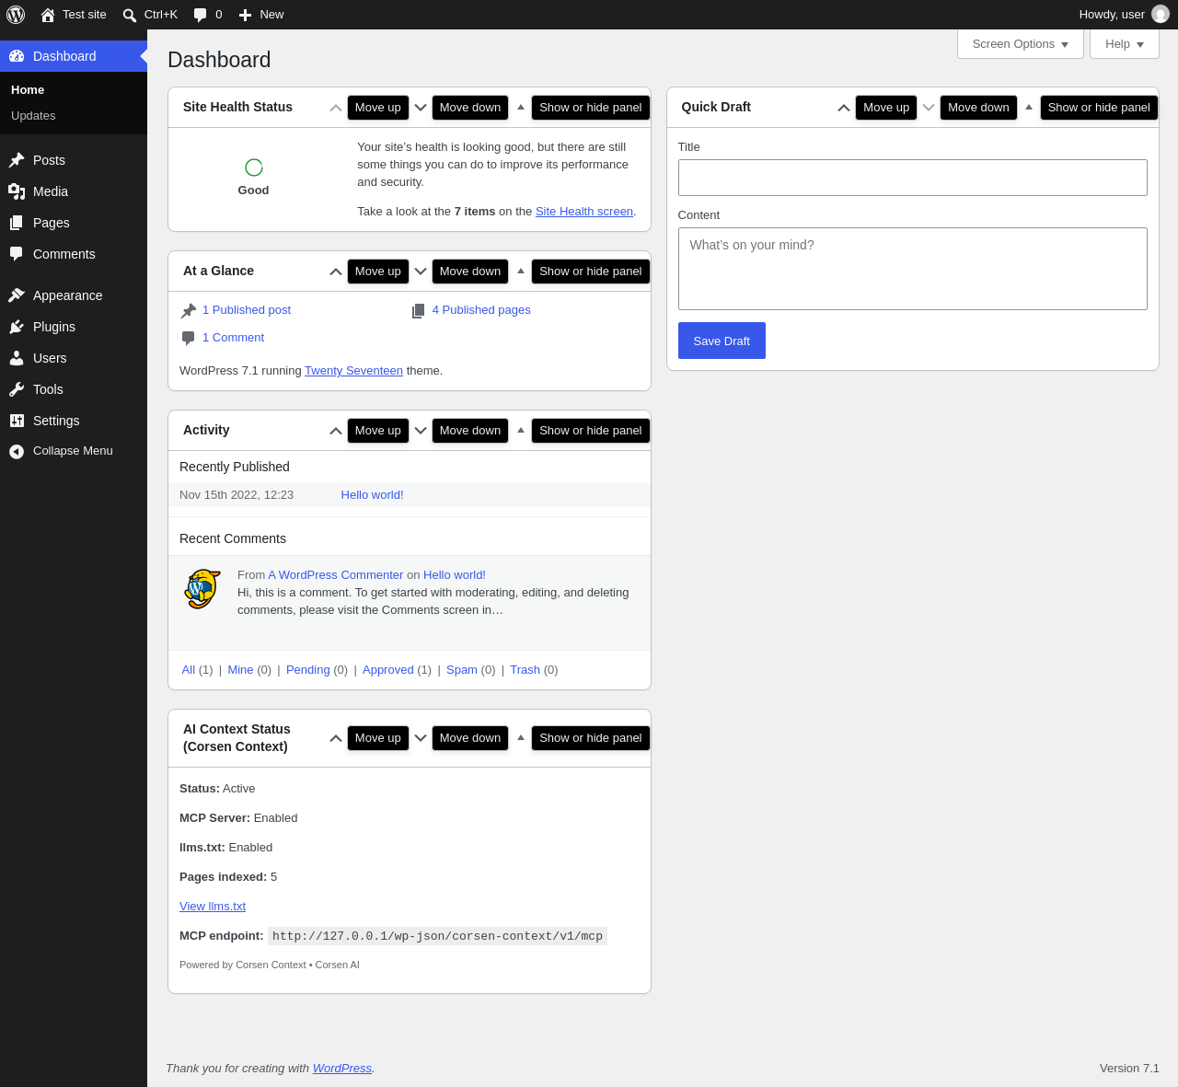Click the Save Draft button
1178x1087 pixels.
pyautogui.click(x=722, y=341)
